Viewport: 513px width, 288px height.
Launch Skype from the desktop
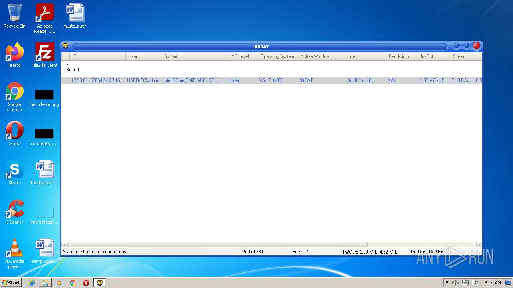14,173
